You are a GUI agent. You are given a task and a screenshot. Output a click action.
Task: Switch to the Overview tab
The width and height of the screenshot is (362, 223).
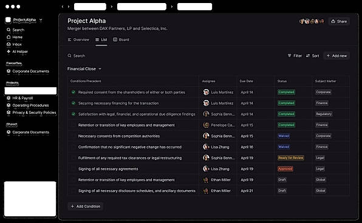click(78, 39)
